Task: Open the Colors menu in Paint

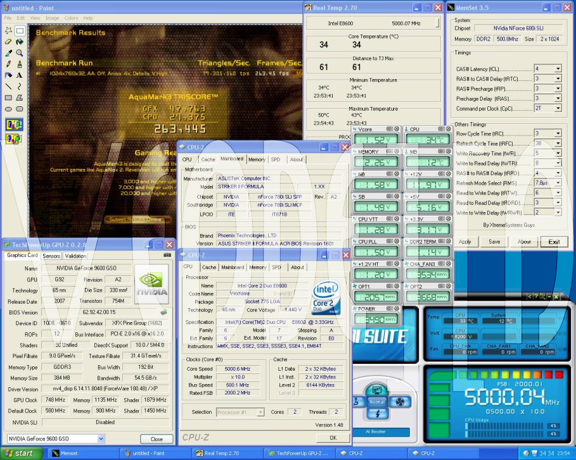Action: (x=71, y=18)
